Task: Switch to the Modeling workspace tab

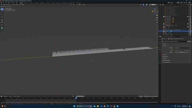Action: tap(26, 3)
